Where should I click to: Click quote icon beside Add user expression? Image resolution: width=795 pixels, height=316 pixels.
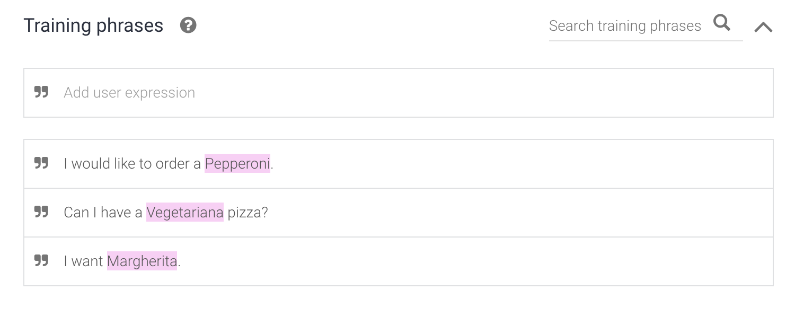tap(41, 92)
